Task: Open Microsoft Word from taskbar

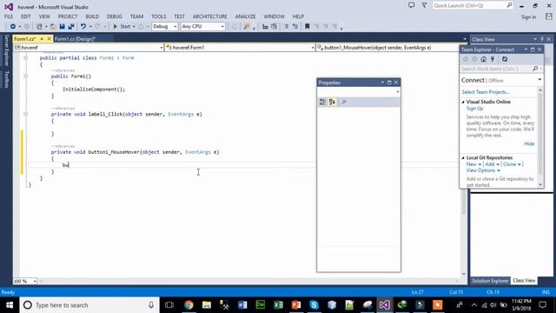Action: pos(242,305)
